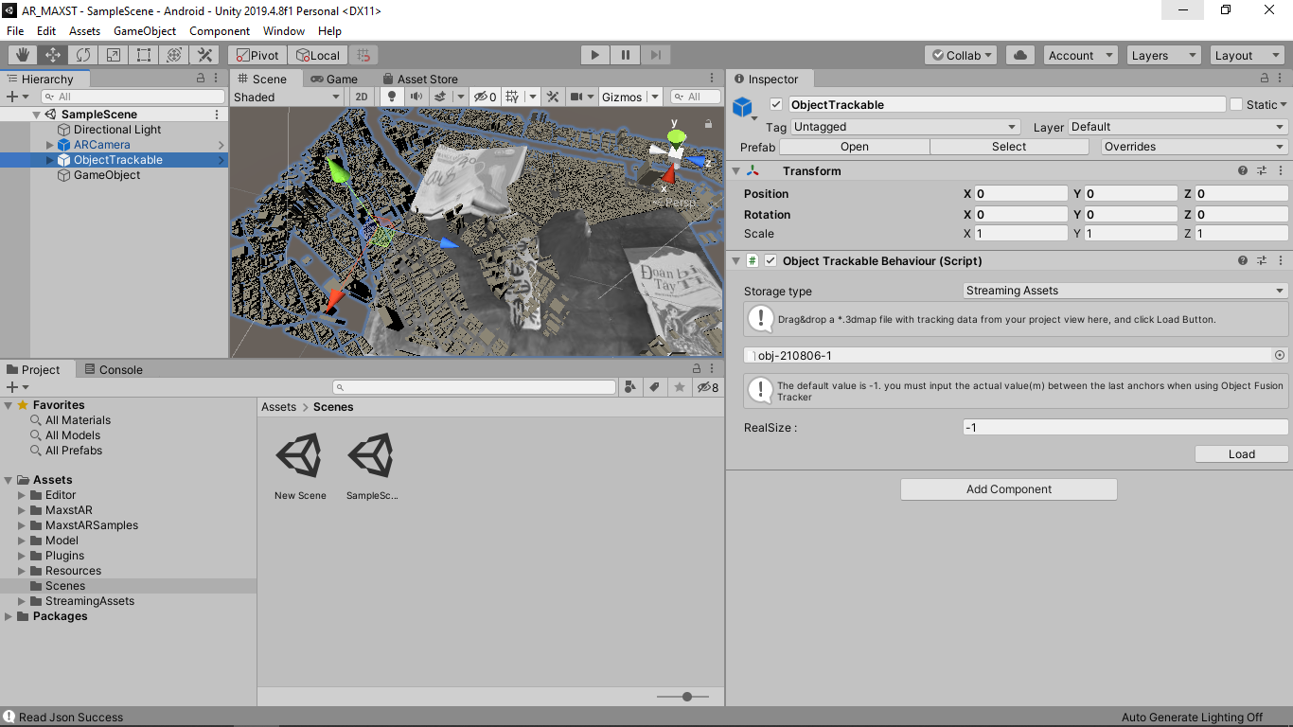
Task: Click the prefab Open button
Action: pyautogui.click(x=854, y=147)
